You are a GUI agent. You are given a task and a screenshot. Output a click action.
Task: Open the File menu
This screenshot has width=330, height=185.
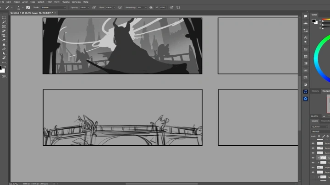(x=2, y=2)
